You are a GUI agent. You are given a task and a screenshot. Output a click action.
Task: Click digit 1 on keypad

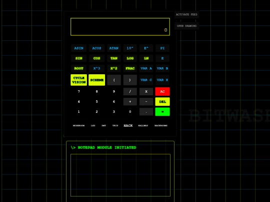click(x=78, y=112)
